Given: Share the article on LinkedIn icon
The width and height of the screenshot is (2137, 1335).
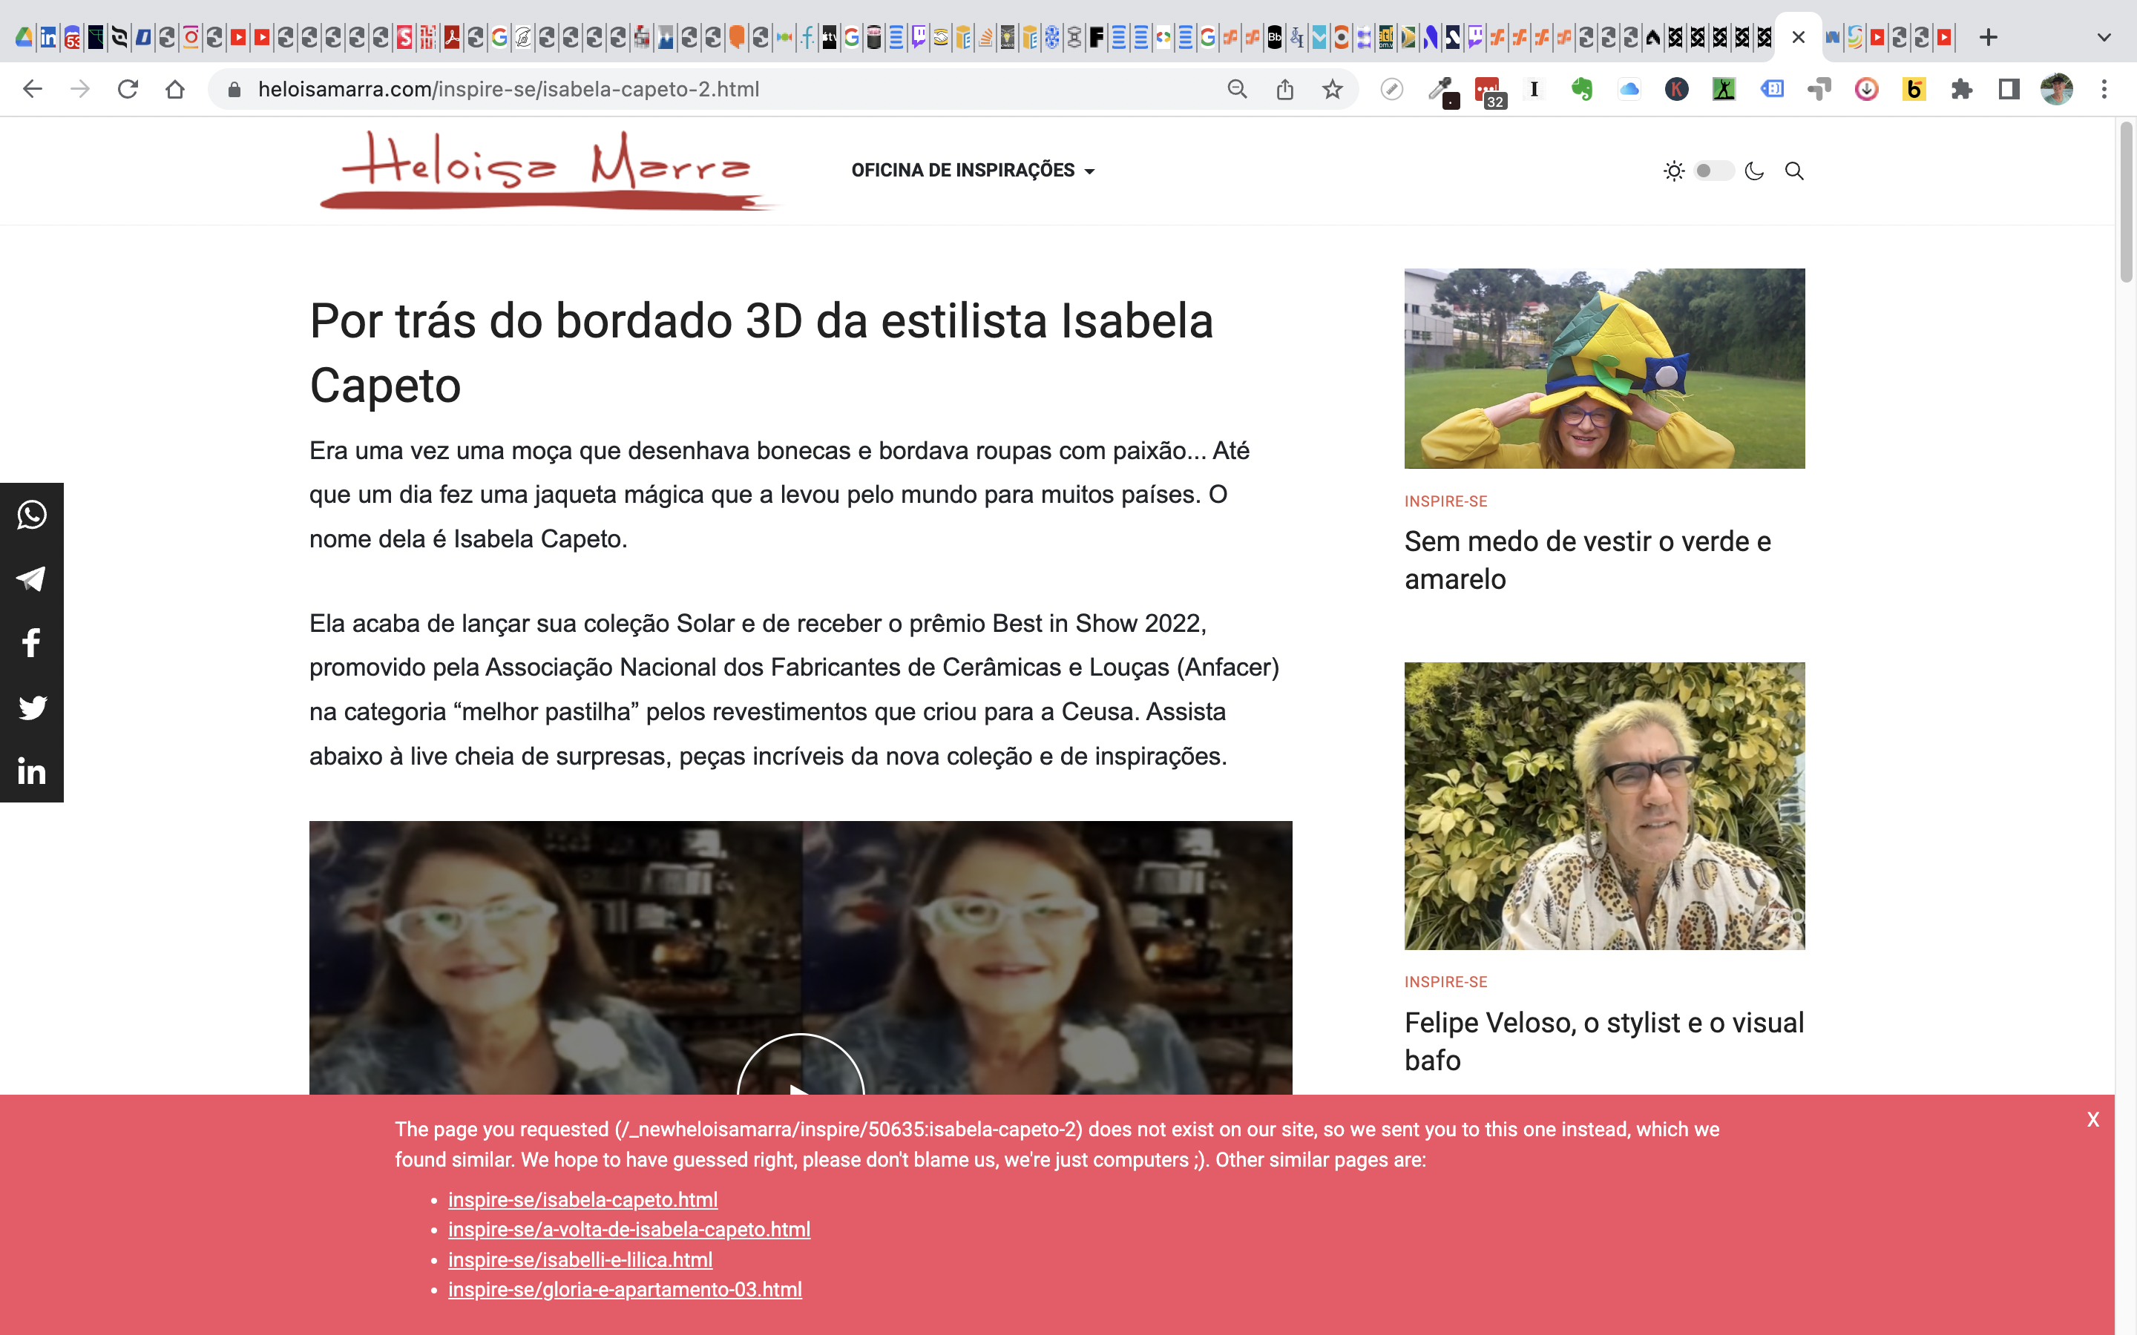Looking at the screenshot, I should coord(32,771).
